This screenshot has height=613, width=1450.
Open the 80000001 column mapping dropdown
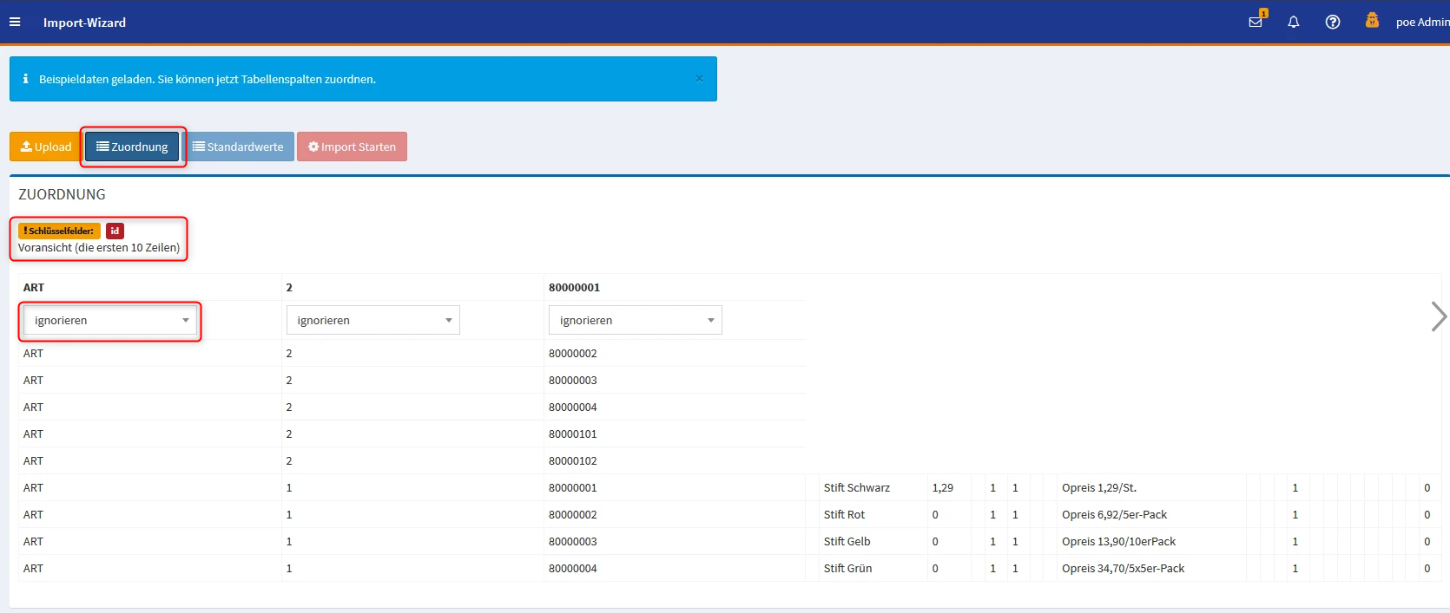pos(635,321)
